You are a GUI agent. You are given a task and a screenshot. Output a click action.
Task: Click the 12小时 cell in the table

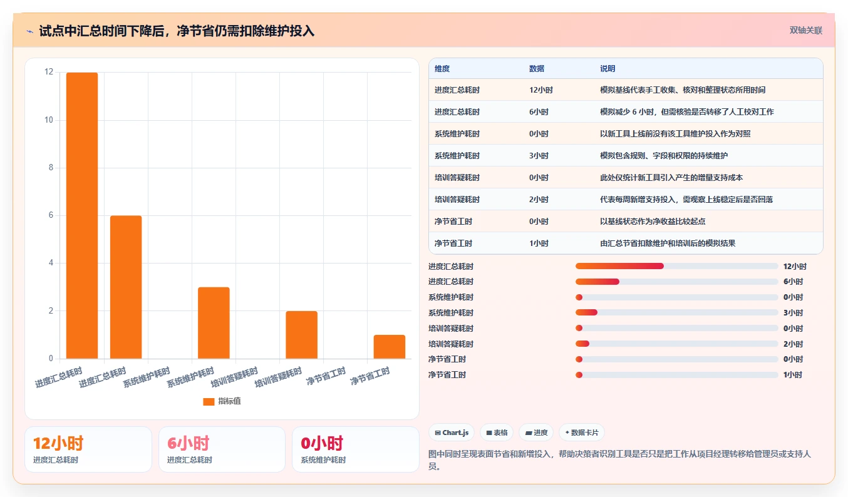541,90
